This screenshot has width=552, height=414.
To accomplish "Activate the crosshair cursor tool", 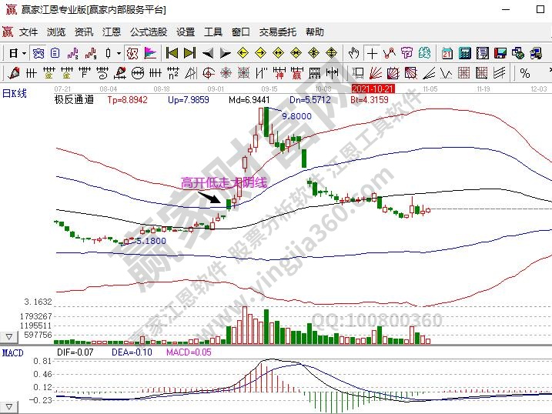I will point(373,53).
